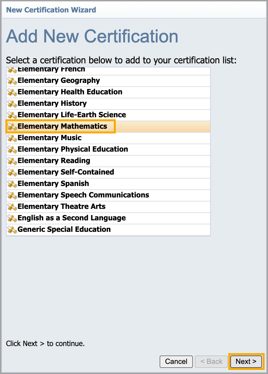This screenshot has height=374, width=268.
Task: Click the certificate icon beside Elementary History
Action: (x=12, y=104)
